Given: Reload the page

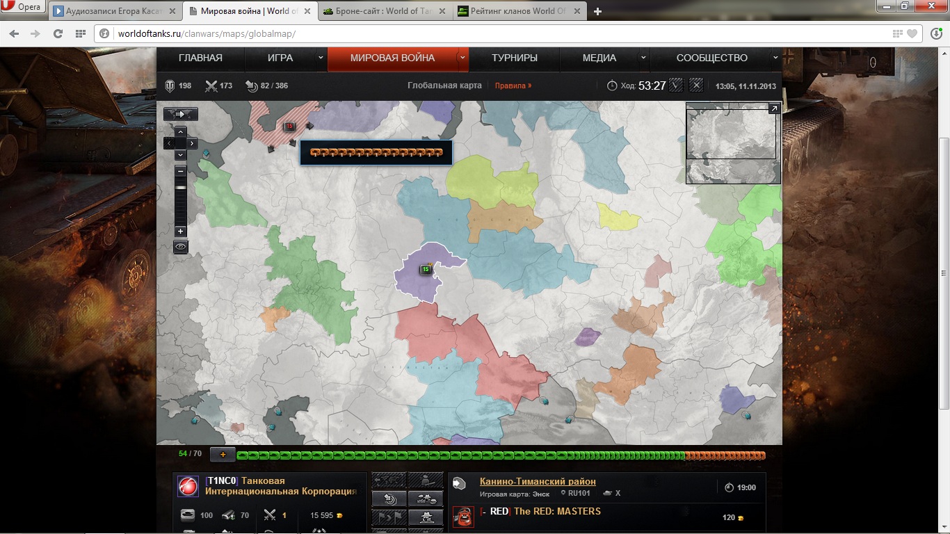Looking at the screenshot, I should point(58,33).
